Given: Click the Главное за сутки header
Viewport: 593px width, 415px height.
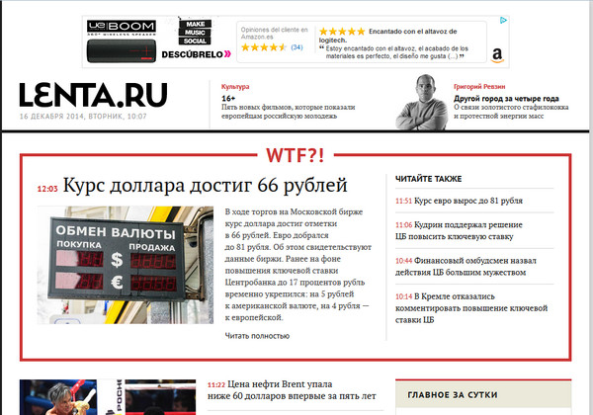Looking at the screenshot, I should coord(451,395).
